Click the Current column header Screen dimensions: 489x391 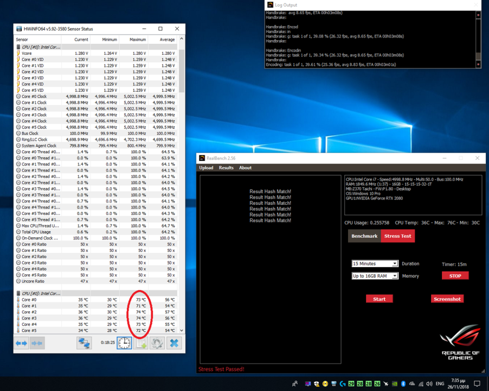76,40
